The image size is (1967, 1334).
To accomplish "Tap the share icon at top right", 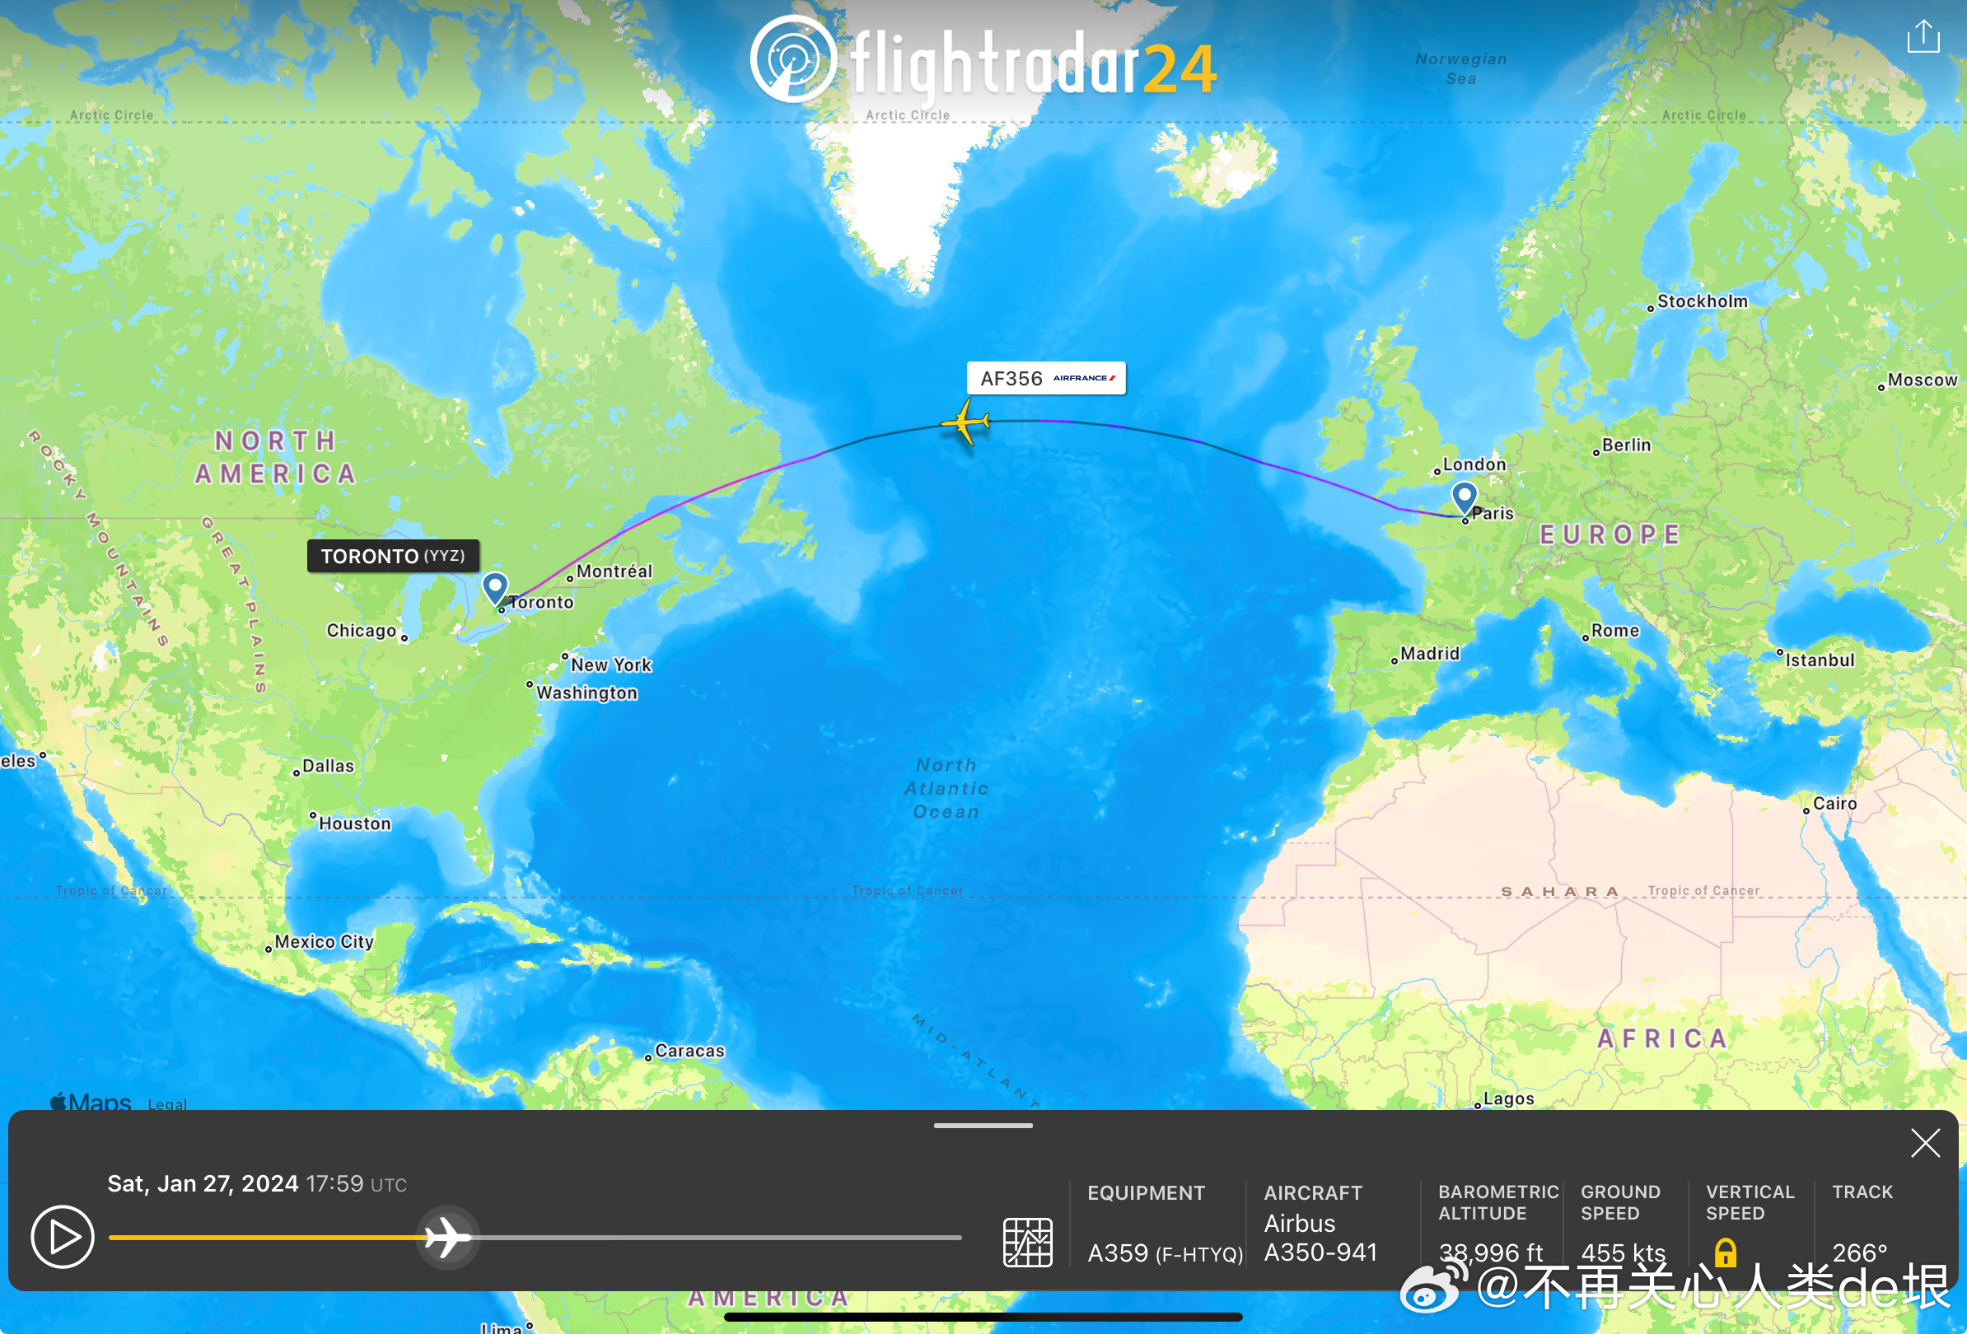I will pos(1923,36).
